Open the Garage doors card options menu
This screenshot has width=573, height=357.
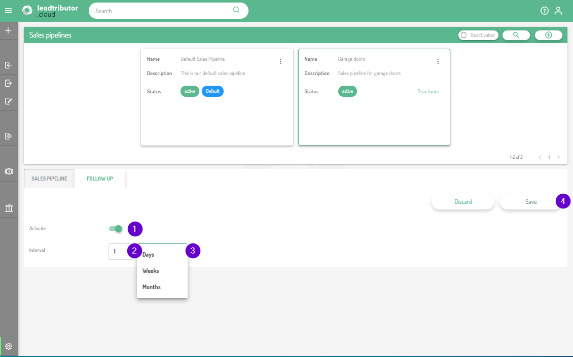point(438,61)
